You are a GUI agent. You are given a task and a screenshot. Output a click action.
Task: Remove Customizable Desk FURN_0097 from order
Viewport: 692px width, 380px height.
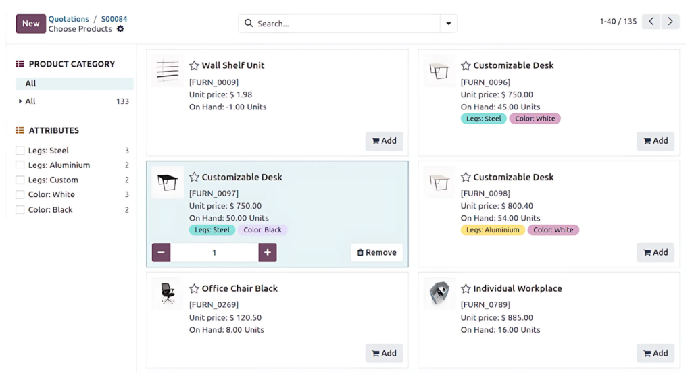(376, 252)
